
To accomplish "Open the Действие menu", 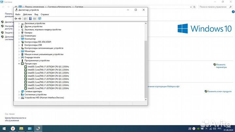I will point(27,14).
